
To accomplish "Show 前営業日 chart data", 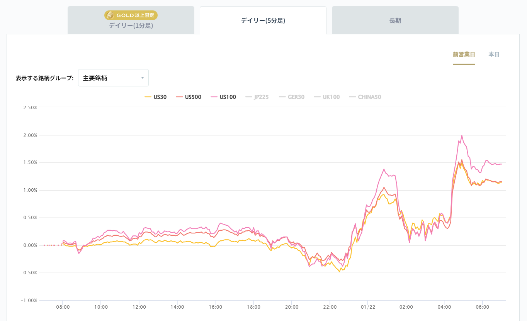I will click(x=464, y=54).
